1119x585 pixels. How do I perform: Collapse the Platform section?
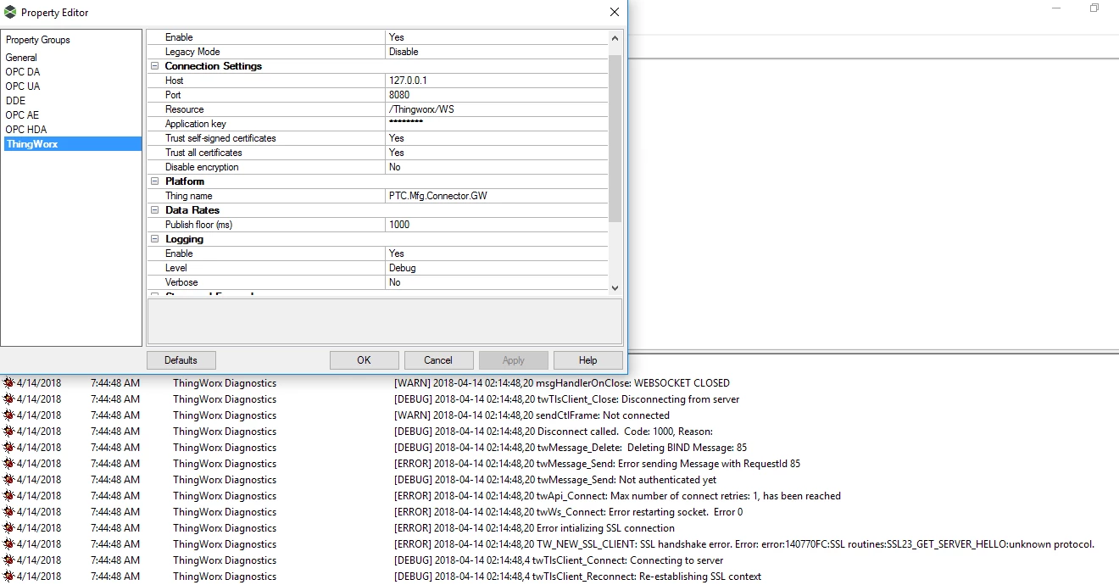click(155, 181)
